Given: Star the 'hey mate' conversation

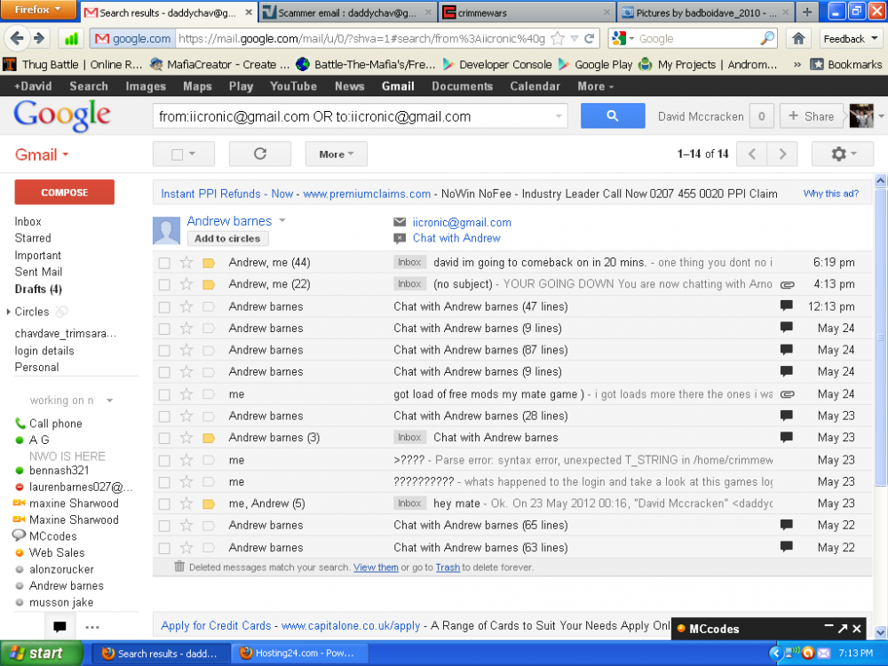Looking at the screenshot, I should (186, 503).
